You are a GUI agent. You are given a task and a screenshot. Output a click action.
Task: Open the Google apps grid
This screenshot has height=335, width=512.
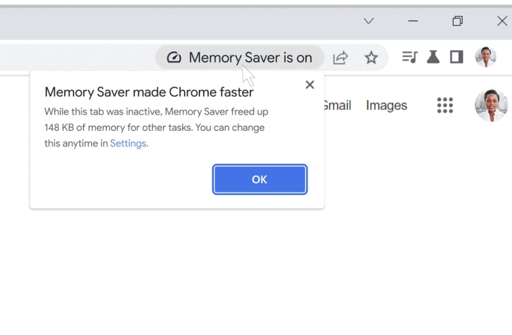click(445, 105)
